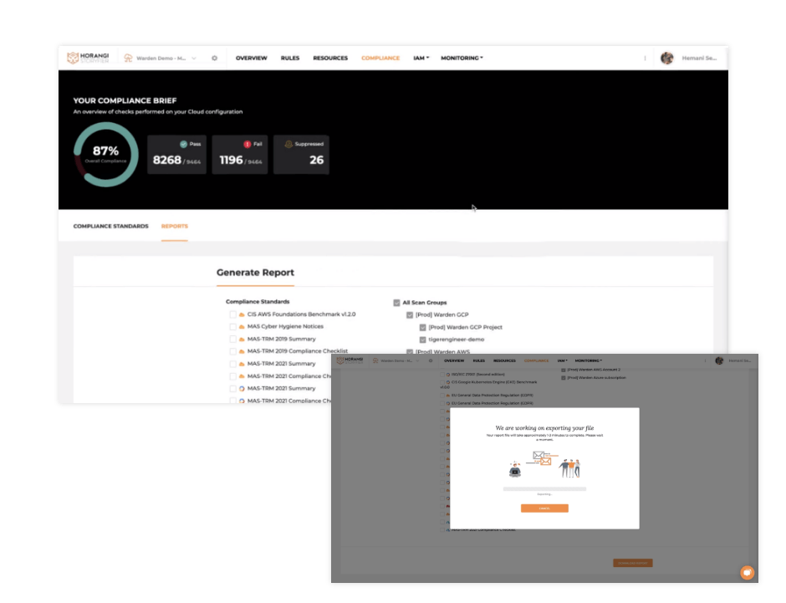Click Compliance in overlay window nav
The height and width of the screenshot is (603, 786).
pyautogui.click(x=536, y=360)
